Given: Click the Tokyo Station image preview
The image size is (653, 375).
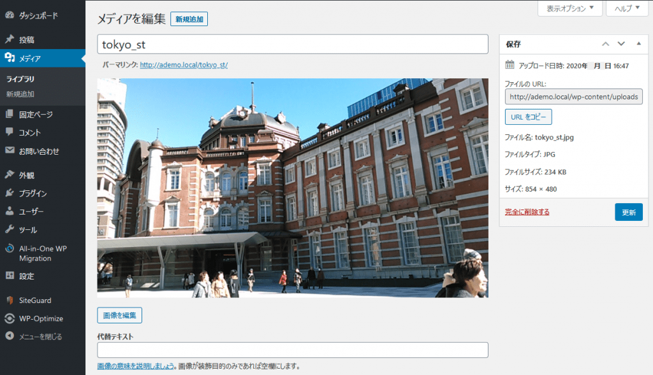Looking at the screenshot, I should point(293,188).
